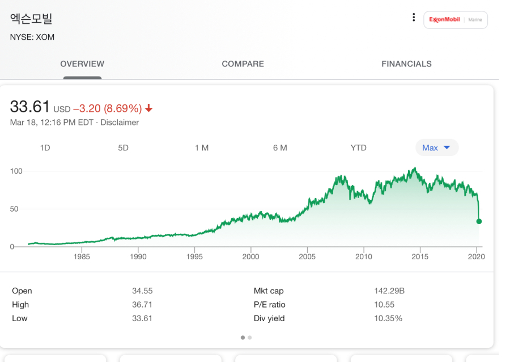
Task: Click the Mkt cap label
Action: click(269, 291)
